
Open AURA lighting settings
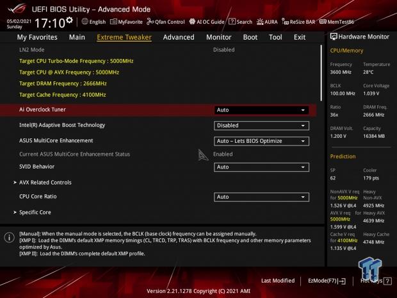pos(267,22)
